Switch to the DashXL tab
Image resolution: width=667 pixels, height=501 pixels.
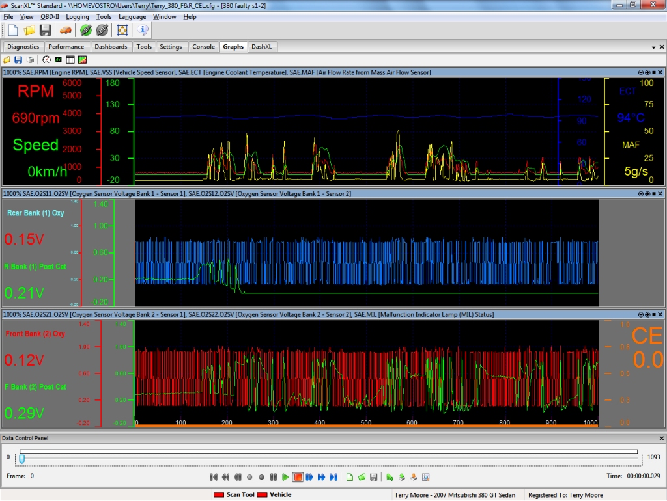click(263, 47)
